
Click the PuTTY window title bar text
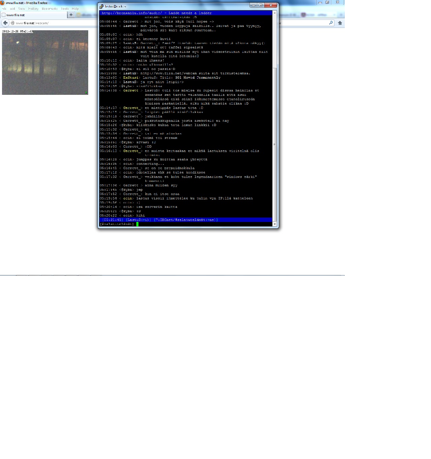point(115,6)
